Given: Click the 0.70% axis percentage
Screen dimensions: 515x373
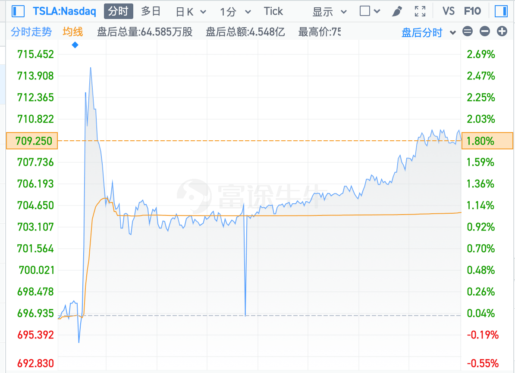Looking at the screenshot, I should [x=481, y=248].
